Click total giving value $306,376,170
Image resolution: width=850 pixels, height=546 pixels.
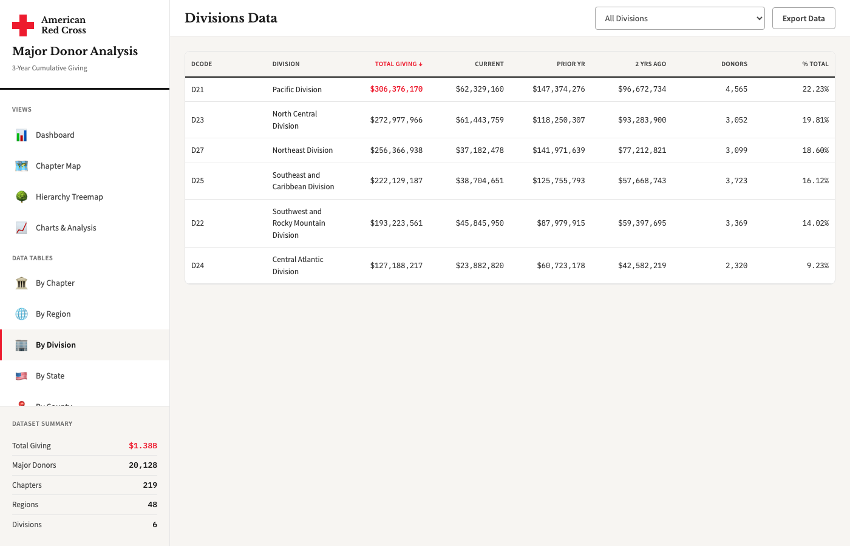pos(396,89)
